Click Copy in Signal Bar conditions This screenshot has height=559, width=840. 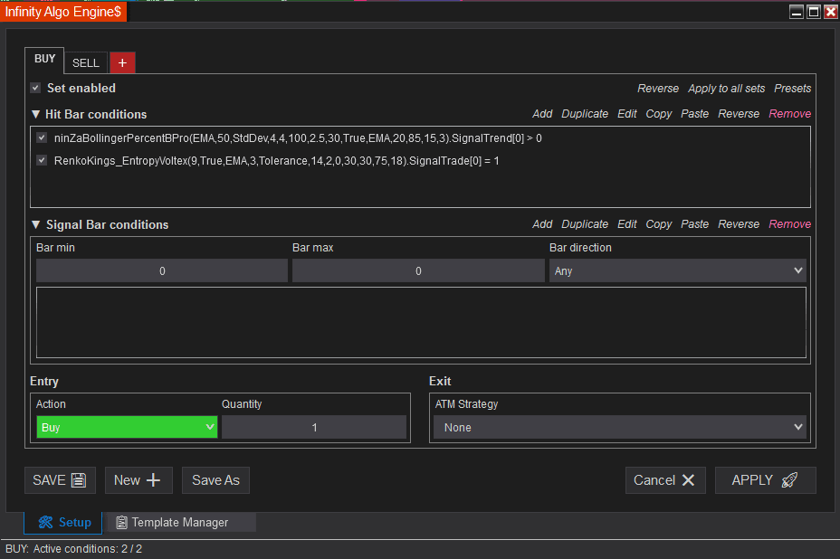pyautogui.click(x=658, y=224)
